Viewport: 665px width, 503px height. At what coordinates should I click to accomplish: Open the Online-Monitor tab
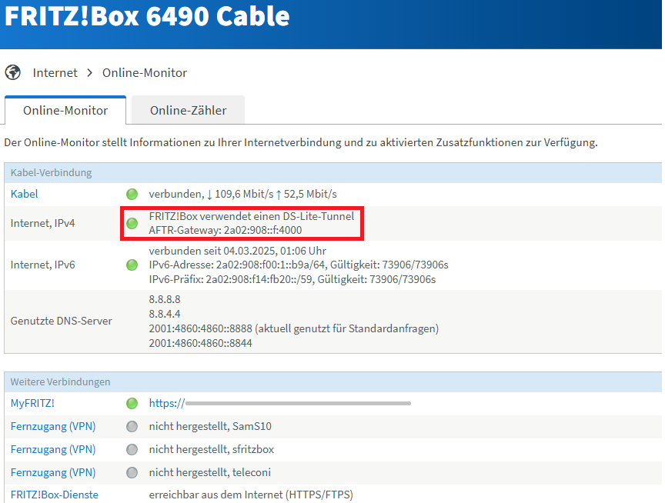[x=65, y=110]
